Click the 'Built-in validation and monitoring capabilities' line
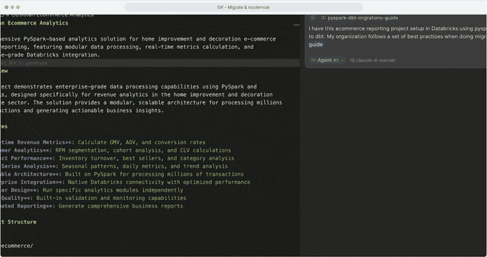Image resolution: width=487 pixels, height=257 pixels. 93,198
